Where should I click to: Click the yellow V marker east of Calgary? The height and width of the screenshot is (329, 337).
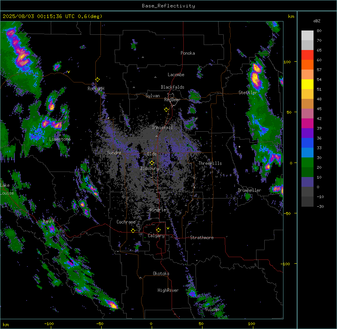point(168,228)
